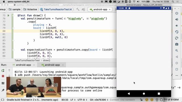Close the first android-app run tab
182x102 pixels.
coord(34,65)
